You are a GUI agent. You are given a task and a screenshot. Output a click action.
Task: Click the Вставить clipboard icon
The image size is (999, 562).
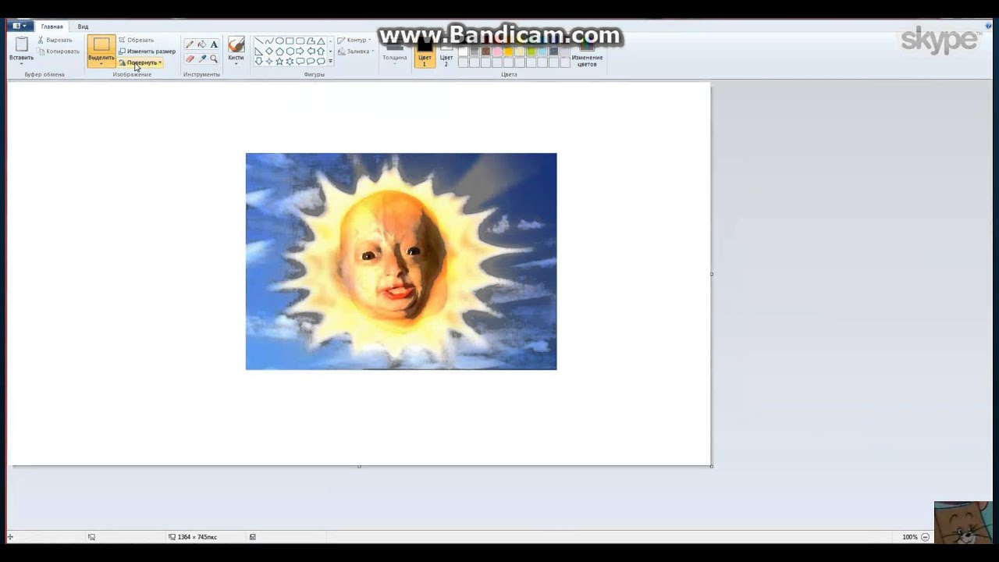(x=22, y=44)
